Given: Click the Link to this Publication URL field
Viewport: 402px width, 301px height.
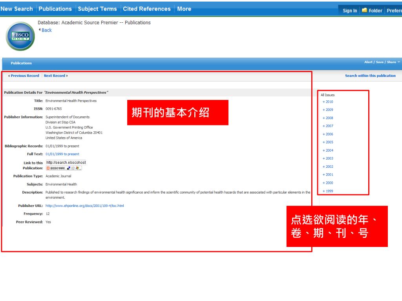Looking at the screenshot, I should click(x=66, y=162).
